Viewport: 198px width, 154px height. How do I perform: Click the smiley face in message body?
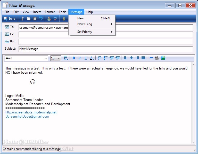[33, 82]
